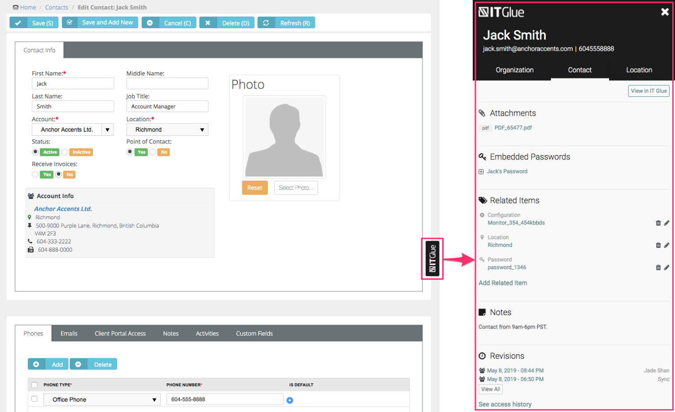Open the PDF_65477.pdf attachment link
The width and height of the screenshot is (675, 412).
pos(513,128)
